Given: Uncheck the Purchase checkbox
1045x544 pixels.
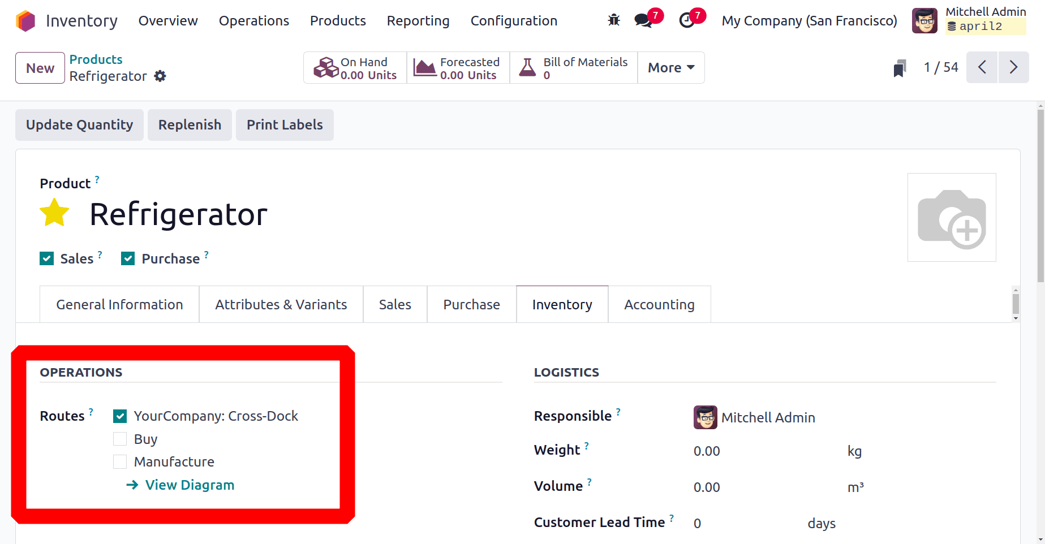Looking at the screenshot, I should 128,258.
